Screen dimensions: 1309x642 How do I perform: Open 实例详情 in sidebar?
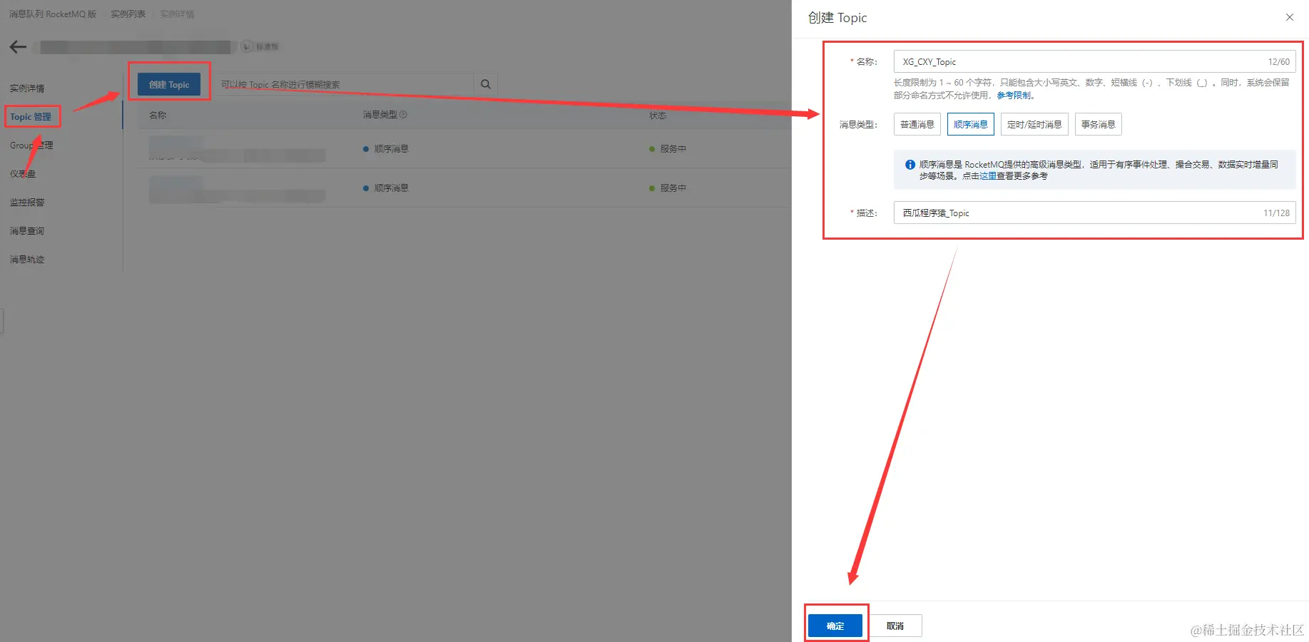click(27, 88)
